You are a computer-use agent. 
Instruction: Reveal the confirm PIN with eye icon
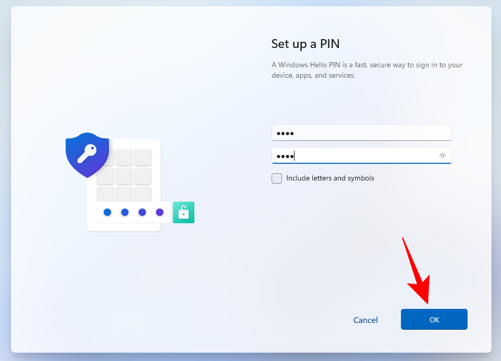click(x=442, y=155)
